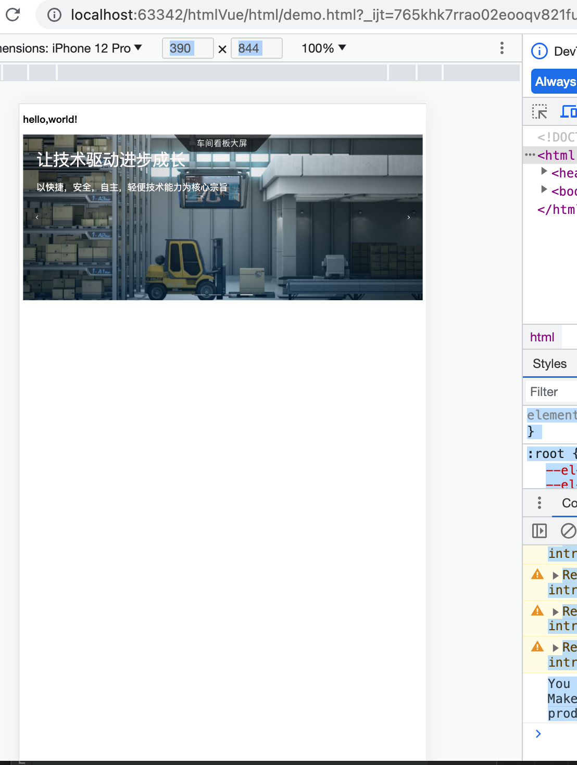Click the page reload icon

pos(11,15)
